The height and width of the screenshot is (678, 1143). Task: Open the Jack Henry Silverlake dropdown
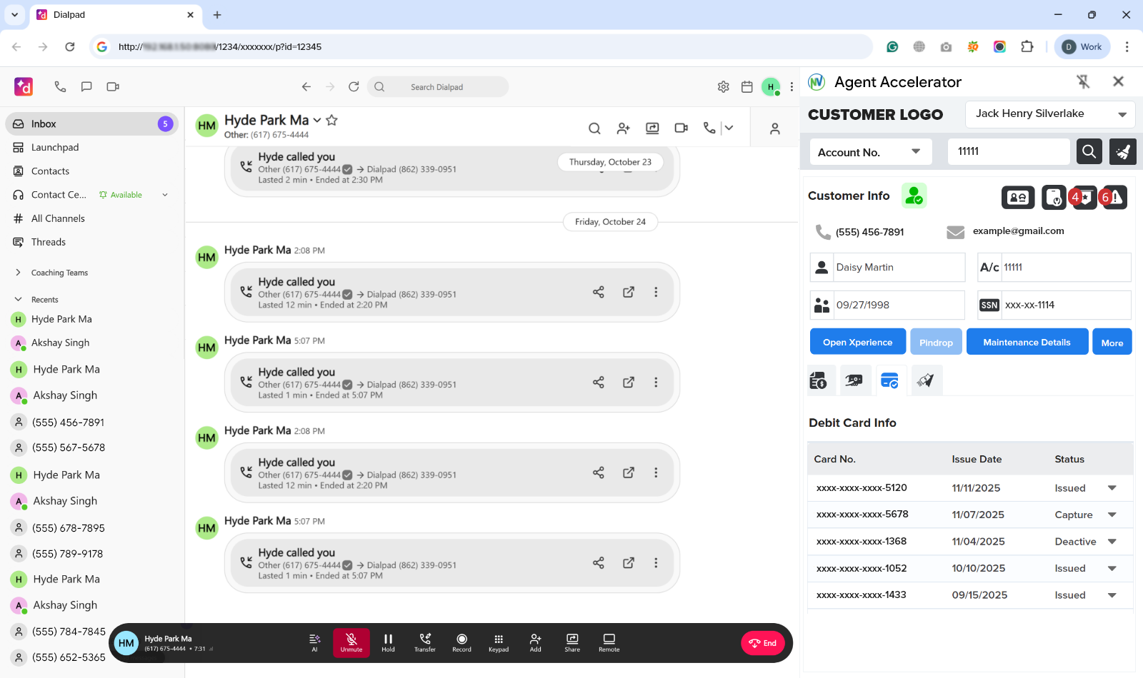point(1050,114)
